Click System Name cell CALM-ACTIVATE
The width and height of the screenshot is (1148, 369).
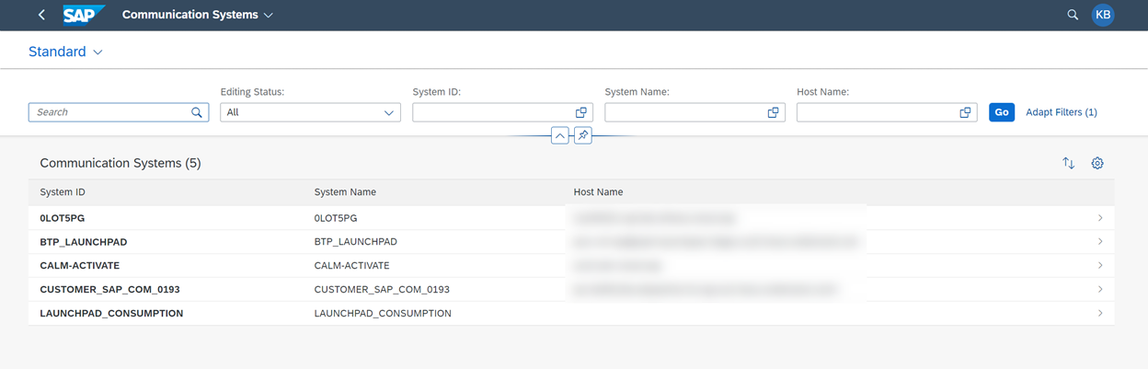click(352, 265)
